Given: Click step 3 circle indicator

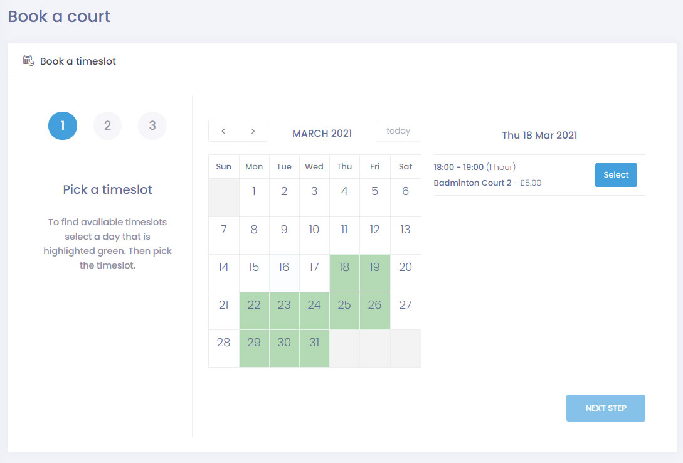Looking at the screenshot, I should pos(152,126).
